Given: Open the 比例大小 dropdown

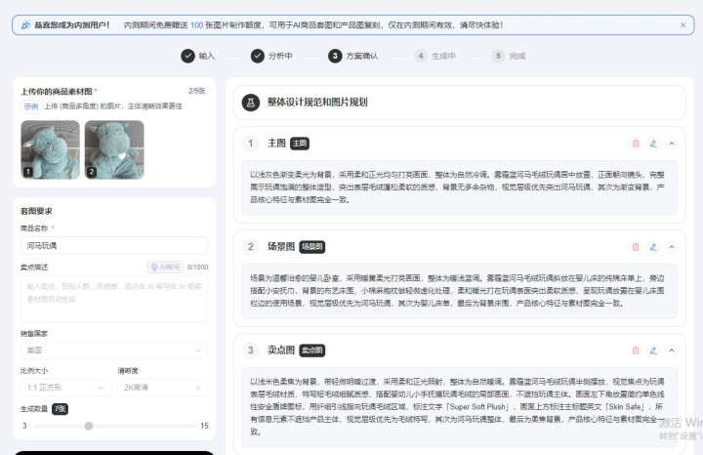Looking at the screenshot, I should (x=63, y=387).
